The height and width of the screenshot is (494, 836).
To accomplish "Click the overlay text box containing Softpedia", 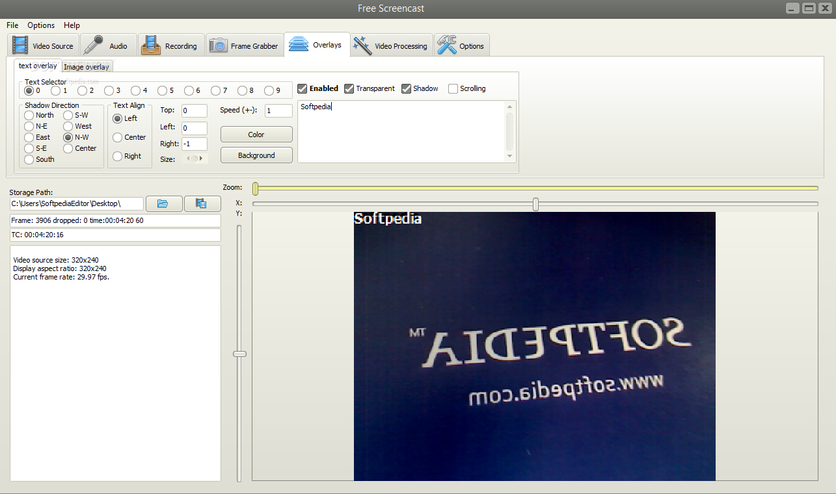I will click(x=401, y=131).
